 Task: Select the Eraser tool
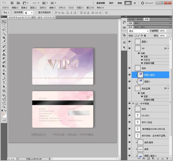[x=4, y=62]
